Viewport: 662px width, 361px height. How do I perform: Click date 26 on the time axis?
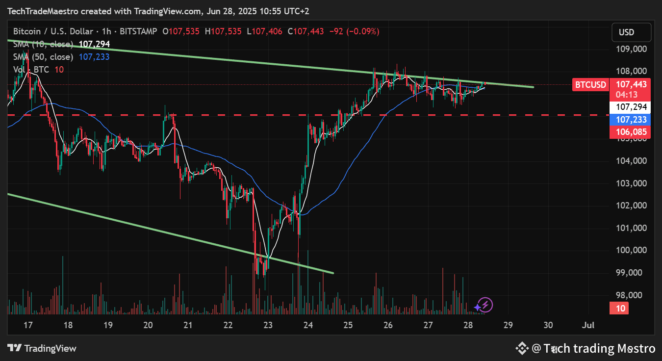click(x=388, y=325)
